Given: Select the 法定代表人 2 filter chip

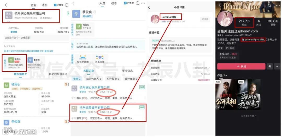Looking at the screenshot, I should pos(94,79).
